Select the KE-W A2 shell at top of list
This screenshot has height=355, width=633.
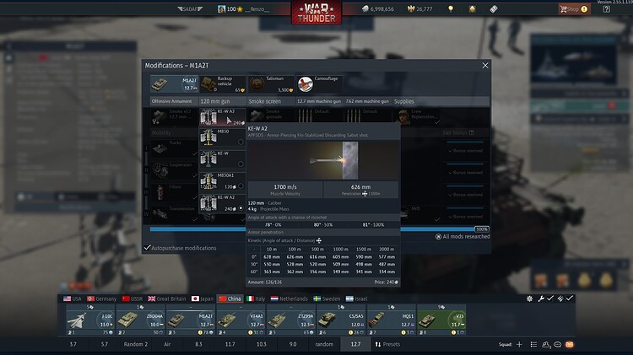223,117
